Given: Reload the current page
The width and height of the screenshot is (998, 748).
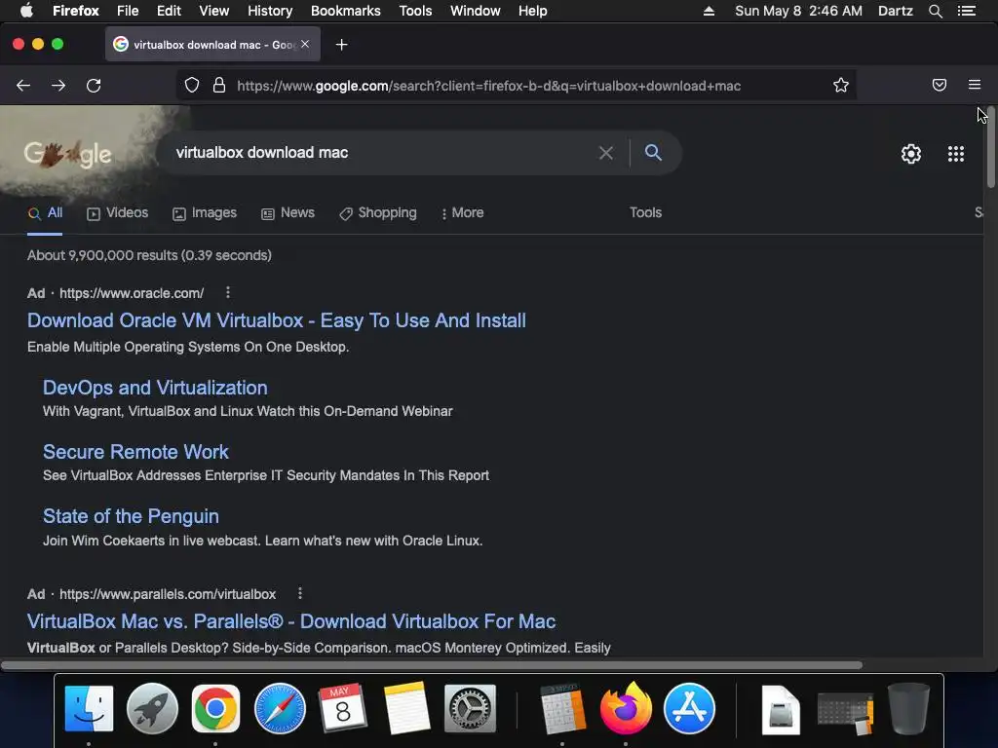Looking at the screenshot, I should pyautogui.click(x=94, y=86).
